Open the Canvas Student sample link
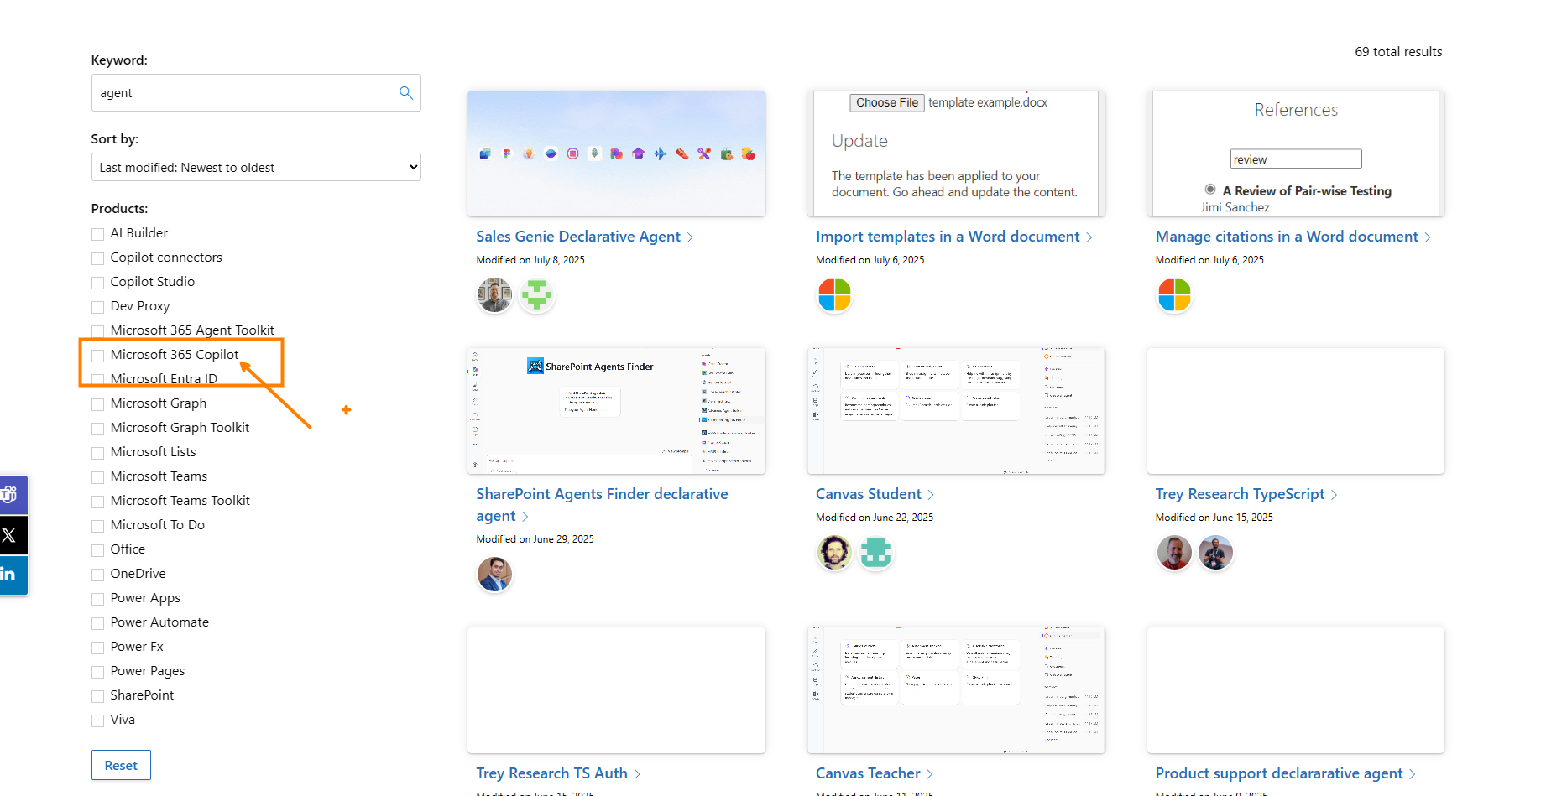The height and width of the screenshot is (796, 1567). click(869, 494)
